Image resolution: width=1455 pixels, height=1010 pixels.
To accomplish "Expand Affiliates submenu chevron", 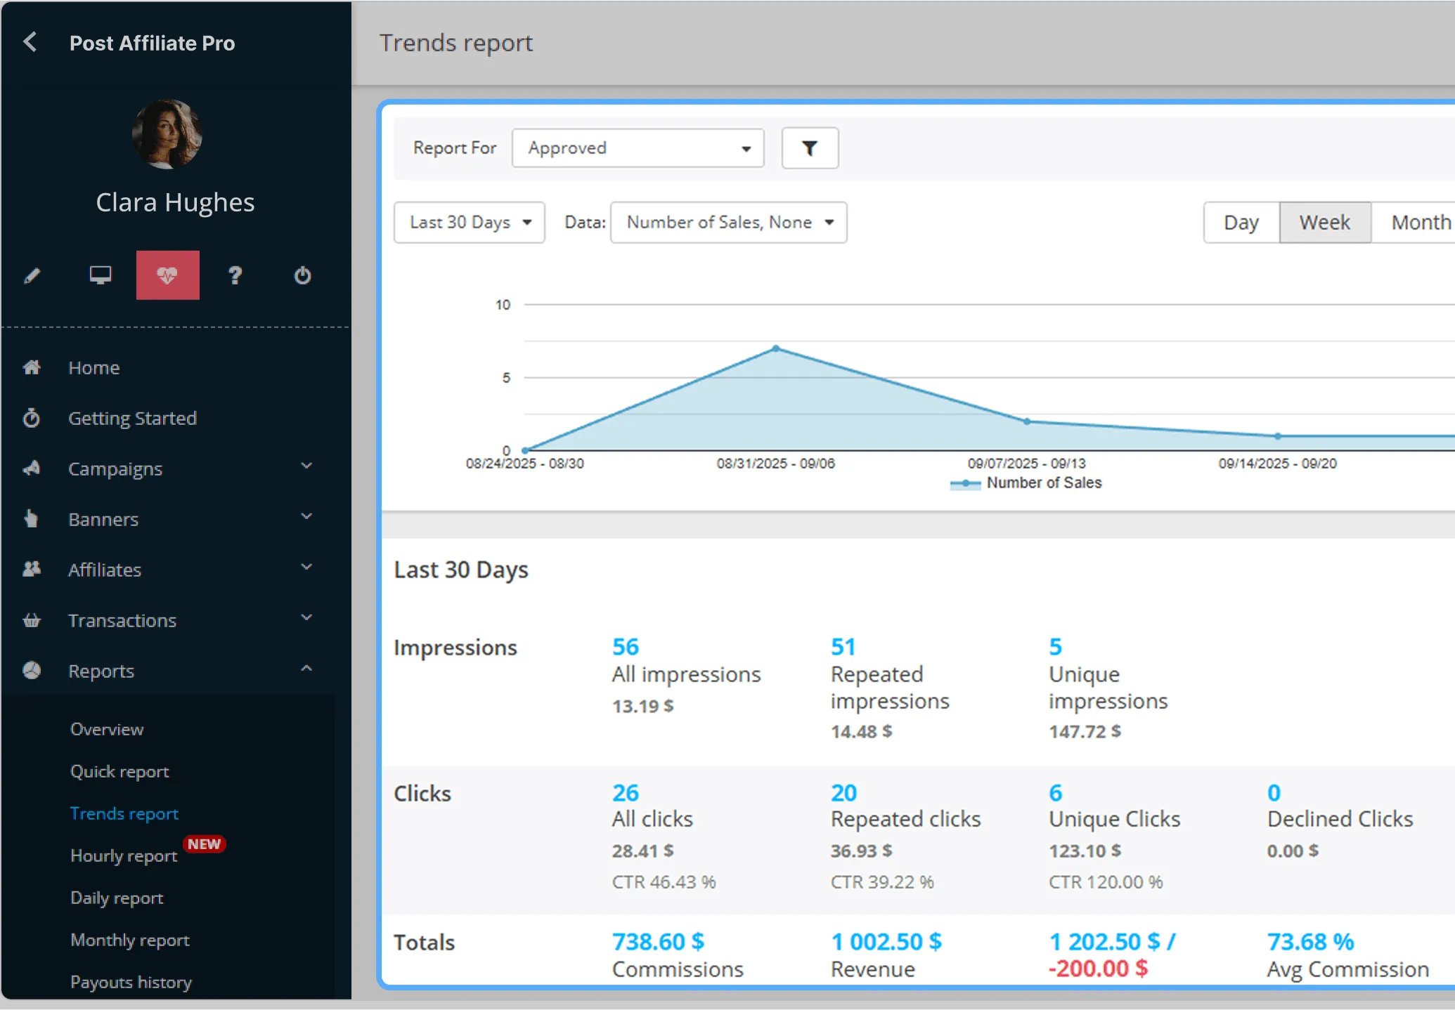I will point(306,567).
